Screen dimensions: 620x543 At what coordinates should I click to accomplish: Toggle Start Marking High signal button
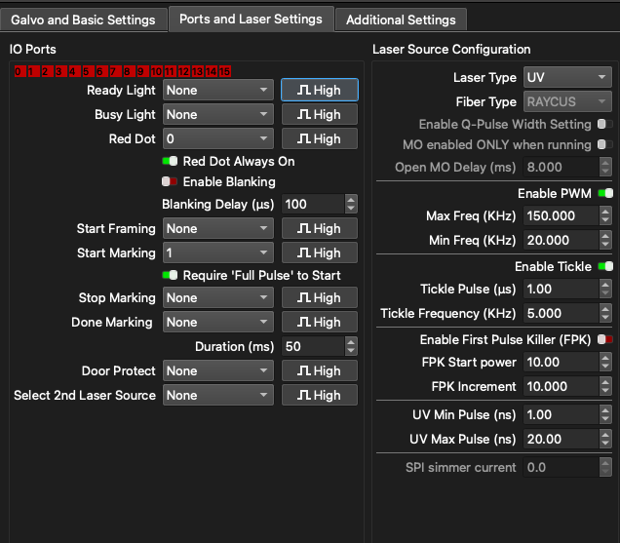[x=319, y=252]
